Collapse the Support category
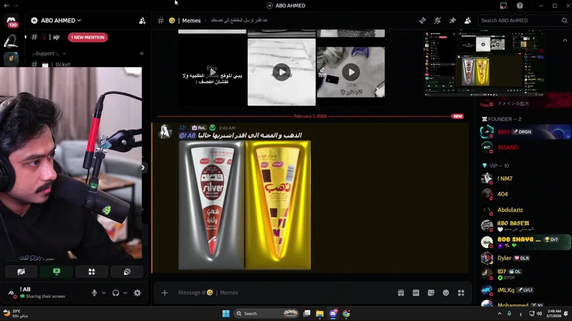572x321 pixels. [49, 53]
